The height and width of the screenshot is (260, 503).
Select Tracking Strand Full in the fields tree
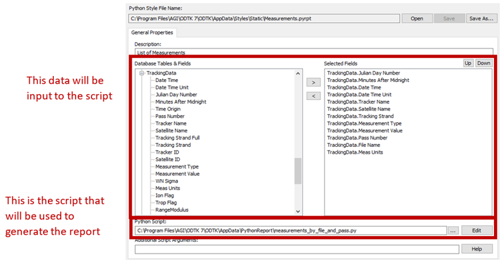178,138
